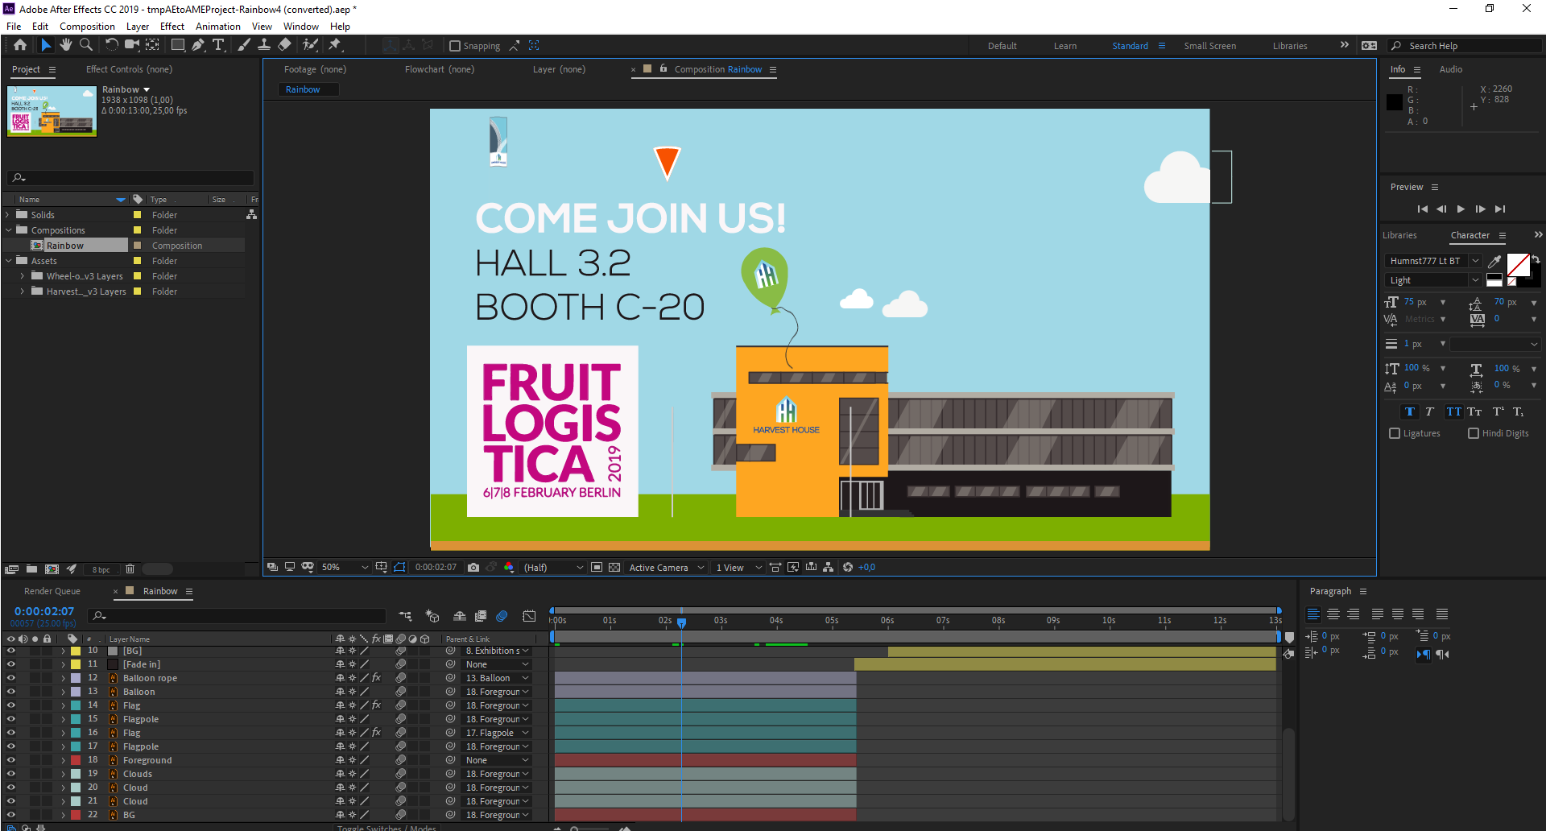Reset exposure in the viewer

click(x=848, y=568)
